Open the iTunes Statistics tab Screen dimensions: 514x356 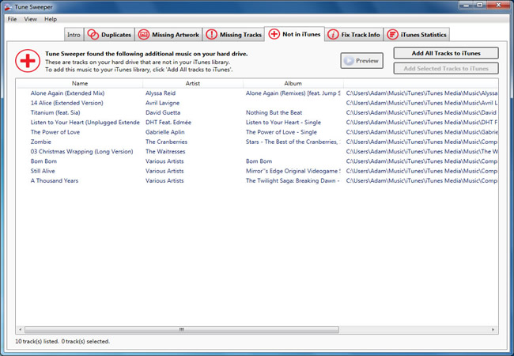[x=416, y=35]
